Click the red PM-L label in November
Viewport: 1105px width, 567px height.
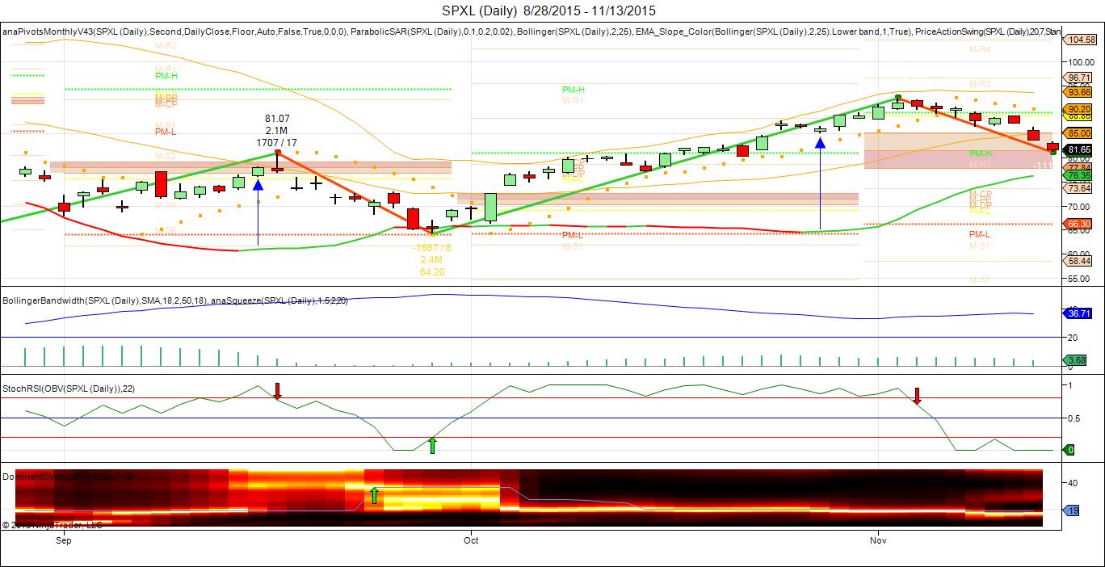click(980, 234)
